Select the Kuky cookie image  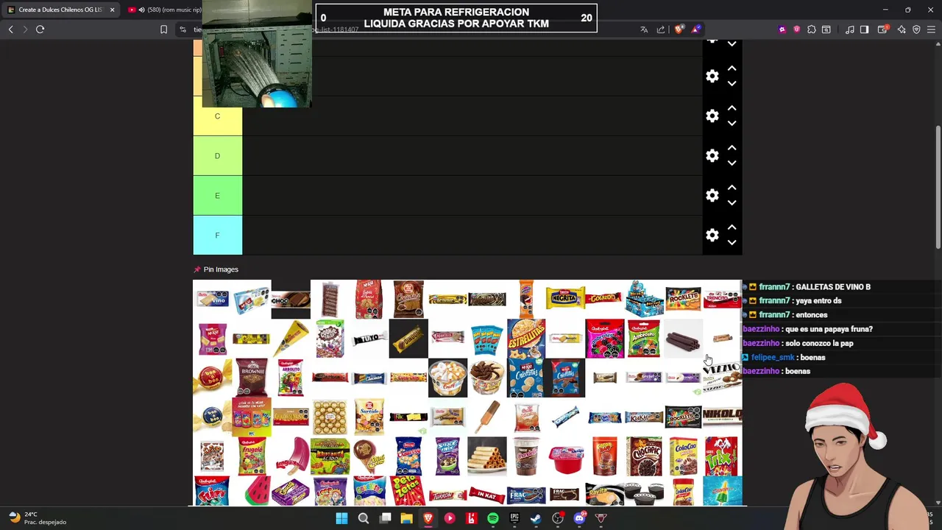[644, 417]
